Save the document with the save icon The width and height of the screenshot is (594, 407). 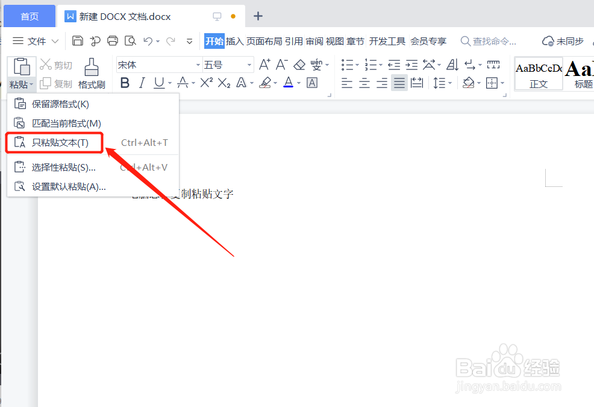click(x=77, y=40)
